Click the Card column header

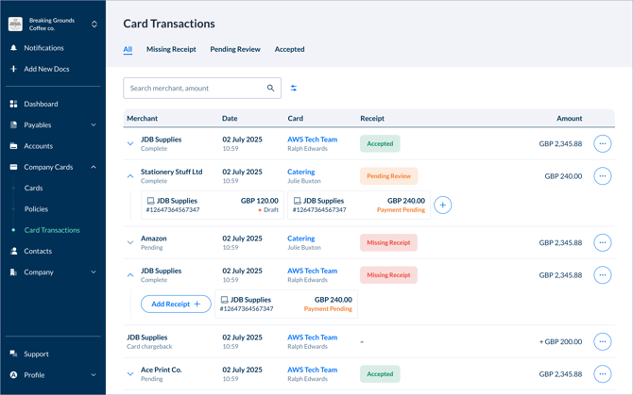point(296,119)
